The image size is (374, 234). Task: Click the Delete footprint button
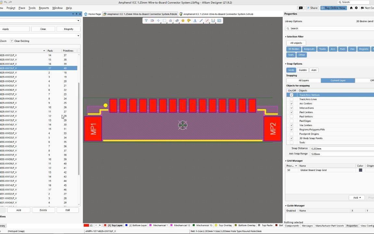coord(44,210)
